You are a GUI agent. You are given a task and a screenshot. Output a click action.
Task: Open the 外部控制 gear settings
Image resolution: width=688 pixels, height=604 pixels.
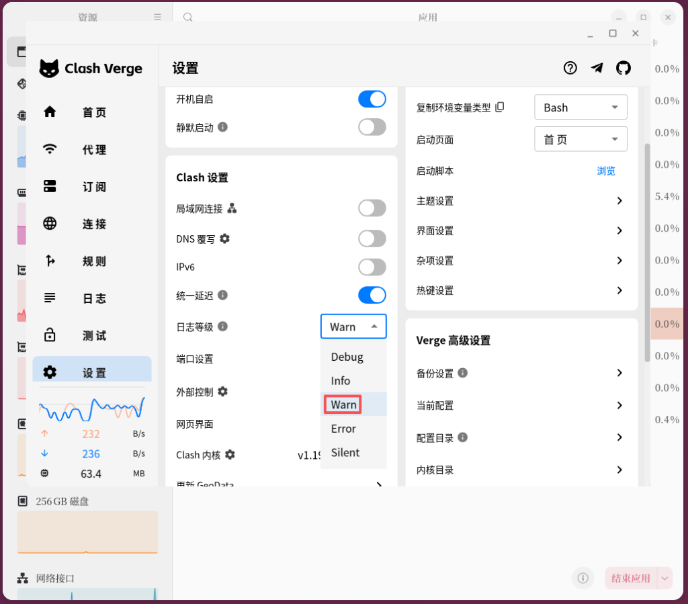223,391
